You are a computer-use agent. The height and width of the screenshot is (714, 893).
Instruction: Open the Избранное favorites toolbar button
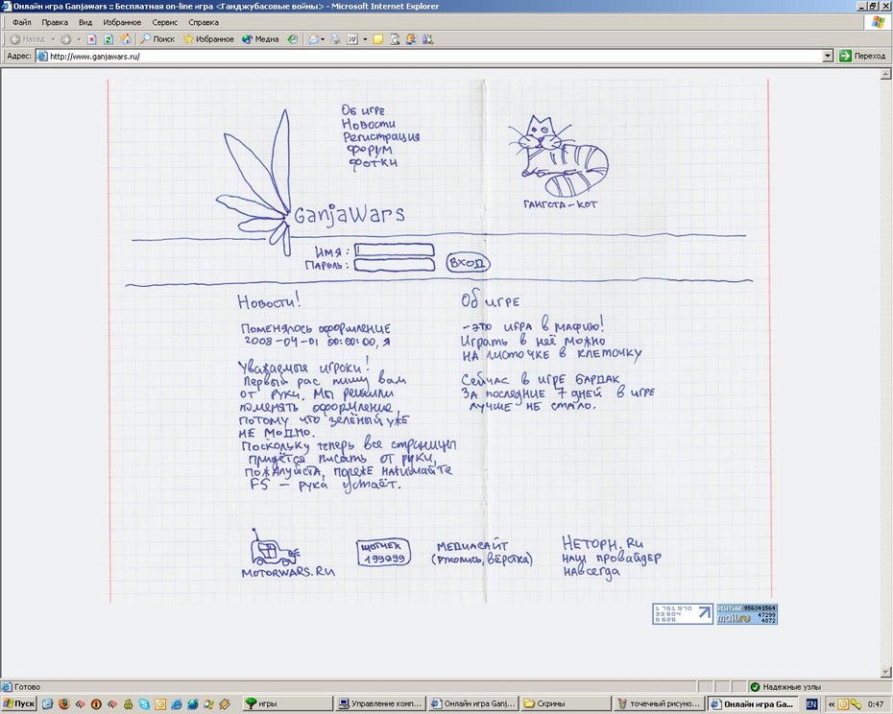pos(208,39)
